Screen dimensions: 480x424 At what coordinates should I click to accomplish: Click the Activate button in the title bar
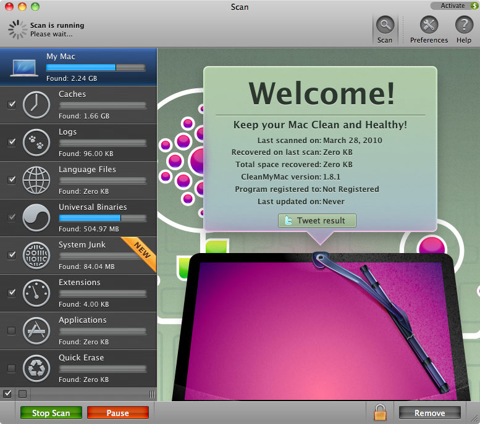(x=454, y=6)
